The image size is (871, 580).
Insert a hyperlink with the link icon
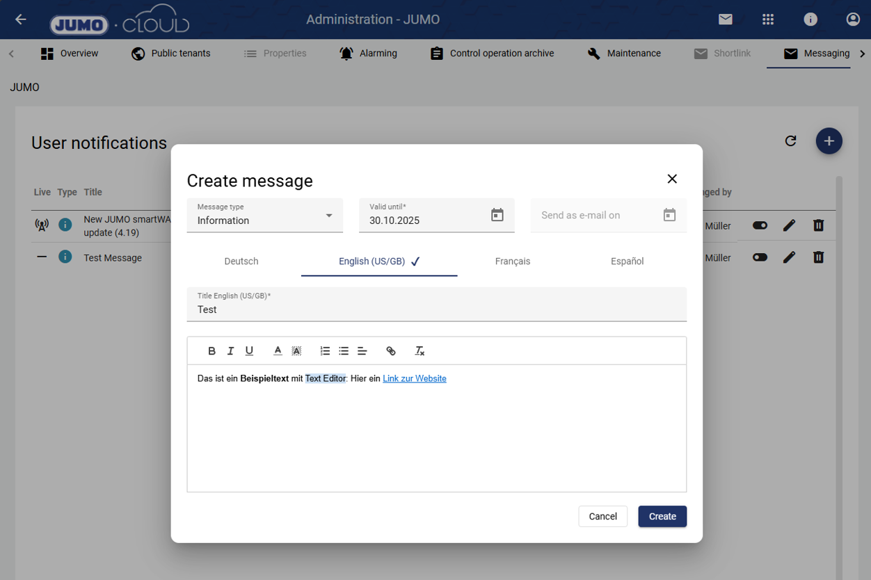391,351
